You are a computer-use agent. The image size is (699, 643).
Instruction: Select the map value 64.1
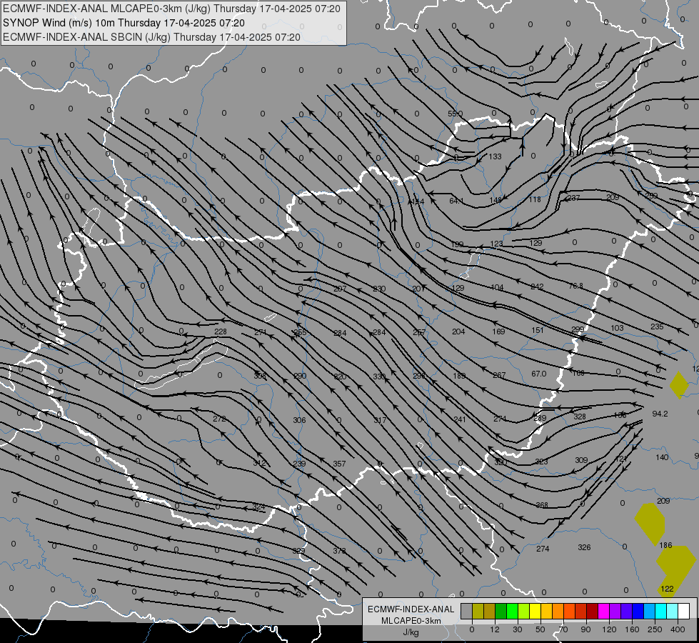pyautogui.click(x=456, y=201)
